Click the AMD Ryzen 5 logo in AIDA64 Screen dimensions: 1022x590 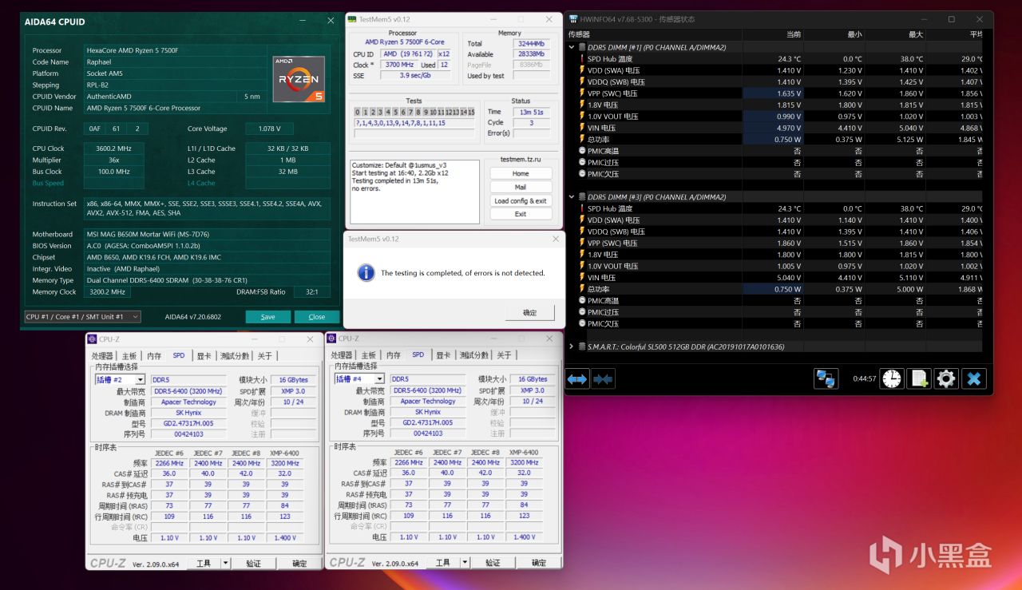coord(299,79)
